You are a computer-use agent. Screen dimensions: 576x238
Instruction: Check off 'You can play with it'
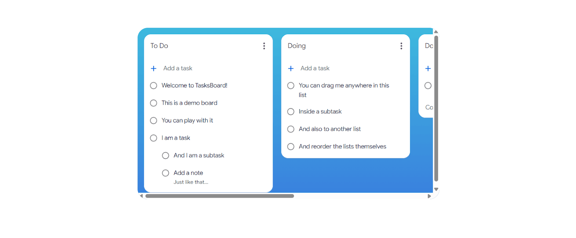(x=153, y=121)
